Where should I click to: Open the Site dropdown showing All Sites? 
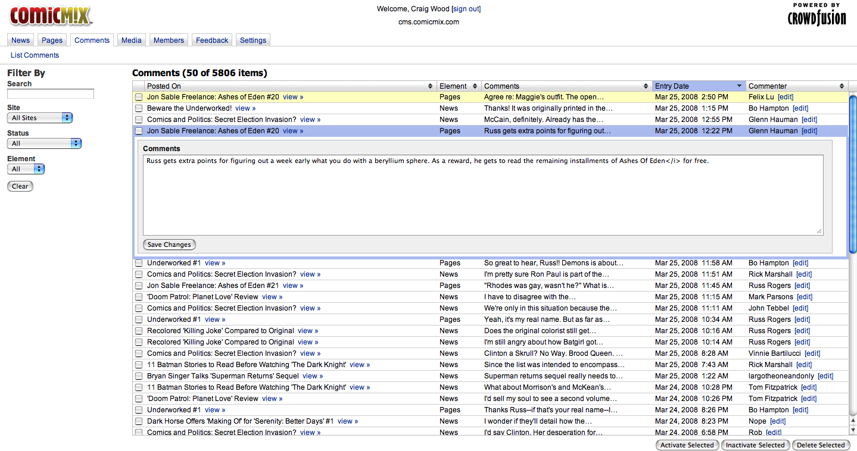point(40,118)
